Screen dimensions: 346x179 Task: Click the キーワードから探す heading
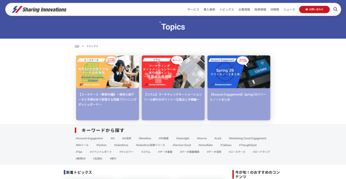pos(103,130)
